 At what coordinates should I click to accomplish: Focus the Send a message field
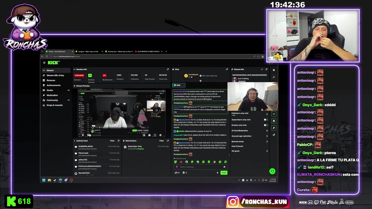click(200, 167)
